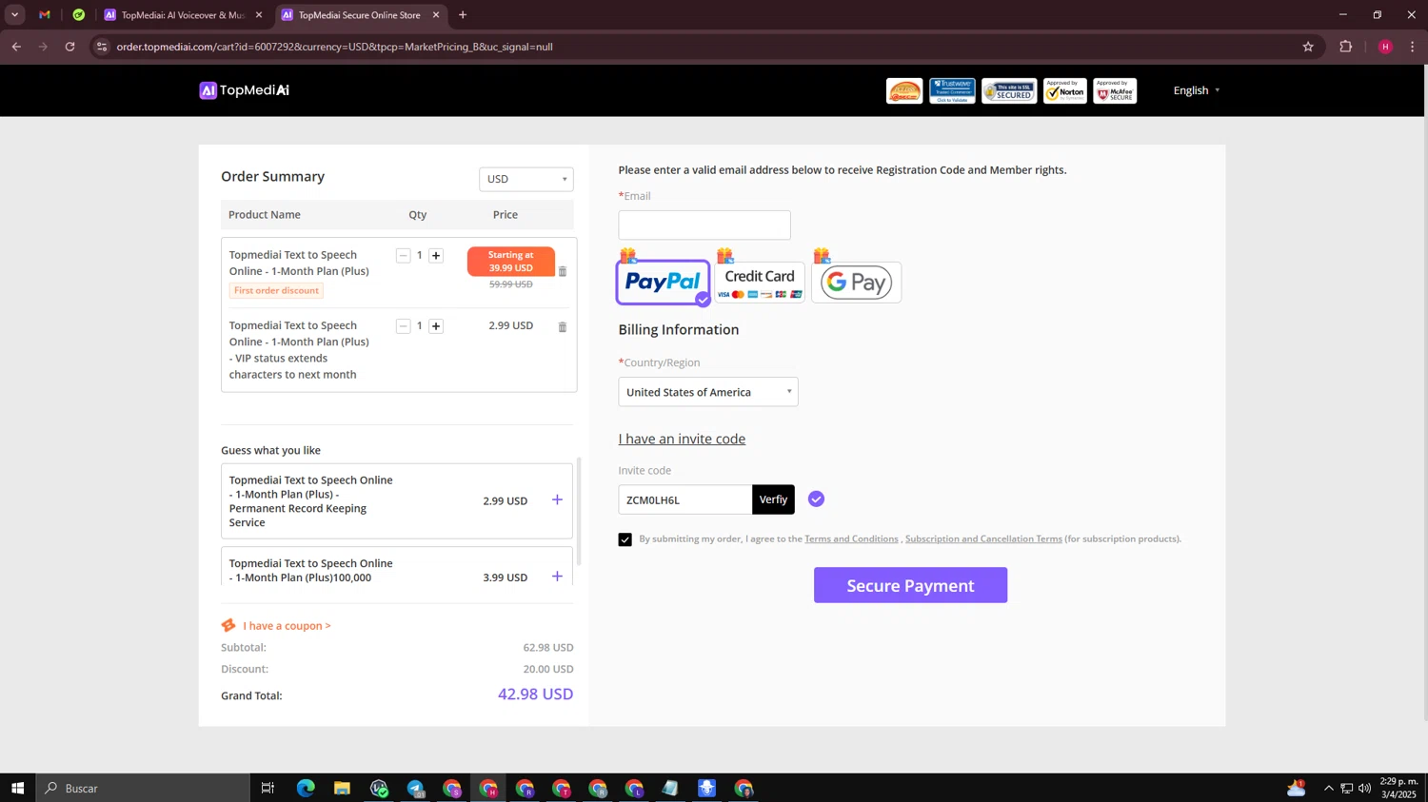Click the First order discount tag
The image size is (1428, 802).
coord(276,291)
